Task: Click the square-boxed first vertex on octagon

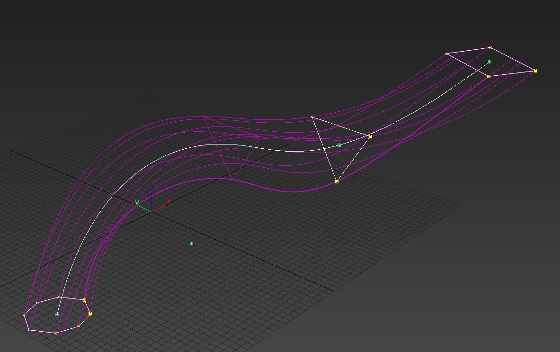Action: click(x=84, y=300)
